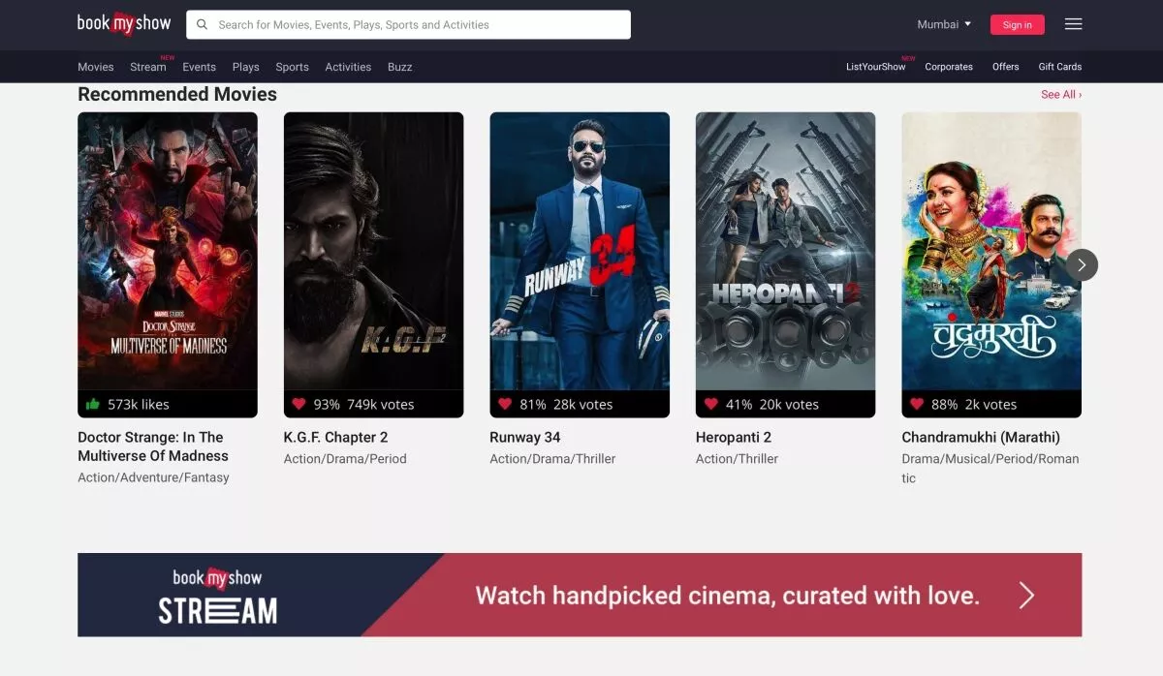
Task: Click the heart icon beside 81%
Action: tap(505, 404)
